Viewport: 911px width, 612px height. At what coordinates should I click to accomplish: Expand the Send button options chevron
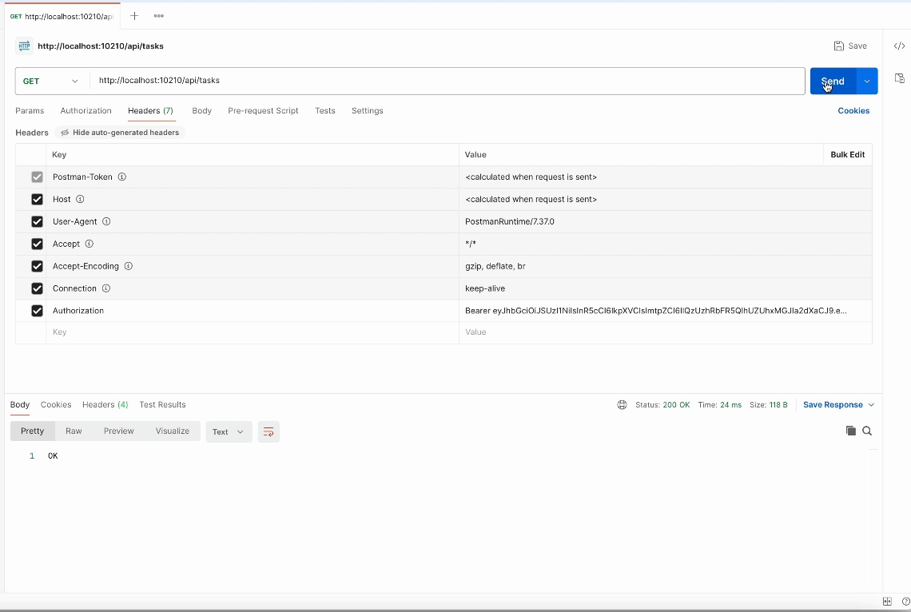click(865, 81)
